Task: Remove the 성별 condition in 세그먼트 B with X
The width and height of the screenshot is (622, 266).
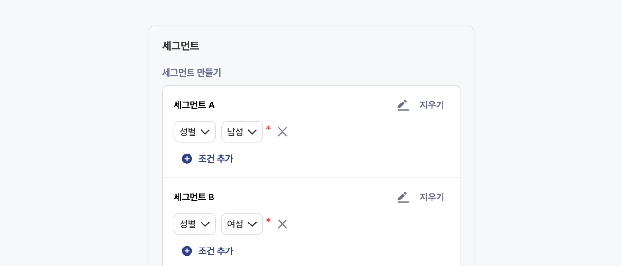Action: point(282,224)
